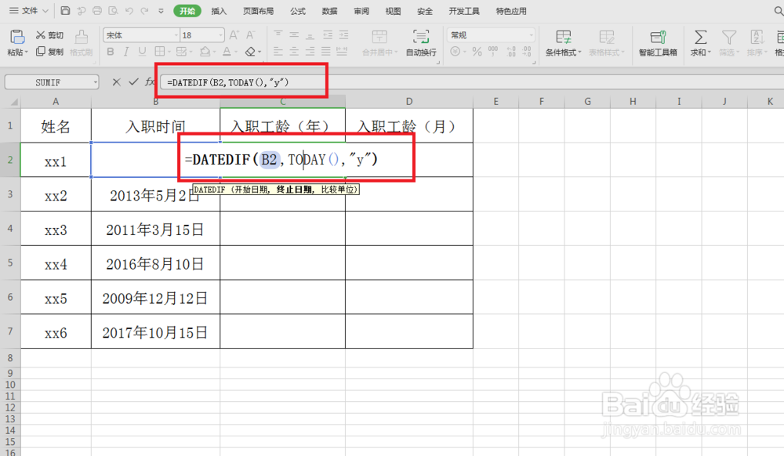Screen dimensions: 784x456
Task: Toggle Italic formatting
Action: (x=126, y=52)
